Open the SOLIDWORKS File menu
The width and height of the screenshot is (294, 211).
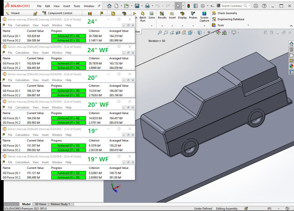click(39, 6)
